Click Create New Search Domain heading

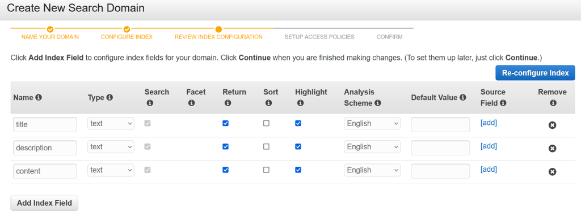tap(75, 8)
